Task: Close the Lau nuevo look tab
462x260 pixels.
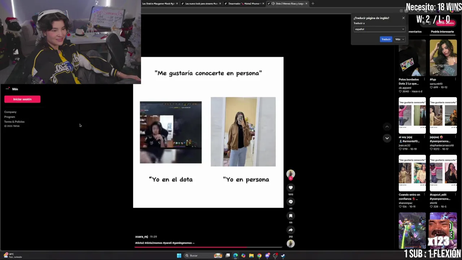Action: (x=220, y=4)
